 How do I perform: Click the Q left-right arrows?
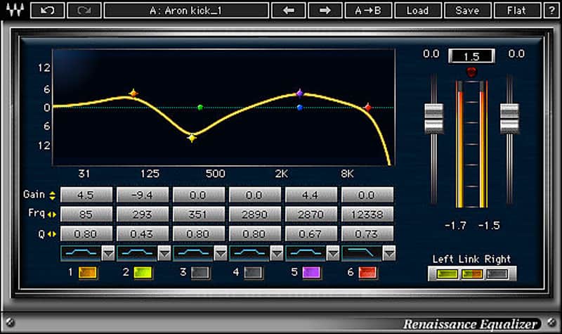point(52,234)
